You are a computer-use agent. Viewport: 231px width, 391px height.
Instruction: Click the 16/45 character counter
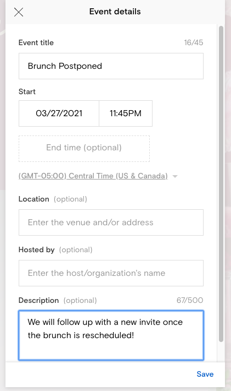pyautogui.click(x=194, y=42)
